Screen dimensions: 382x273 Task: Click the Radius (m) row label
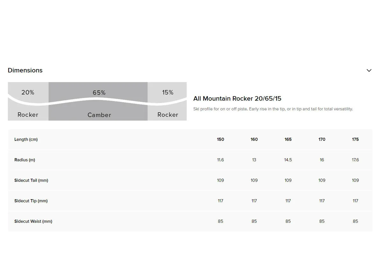(25, 160)
